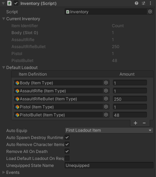Image resolution: width=156 pixels, height=177 pixels.
Task: Click the object picker beside Body (Item Type)
Action: point(106,83)
